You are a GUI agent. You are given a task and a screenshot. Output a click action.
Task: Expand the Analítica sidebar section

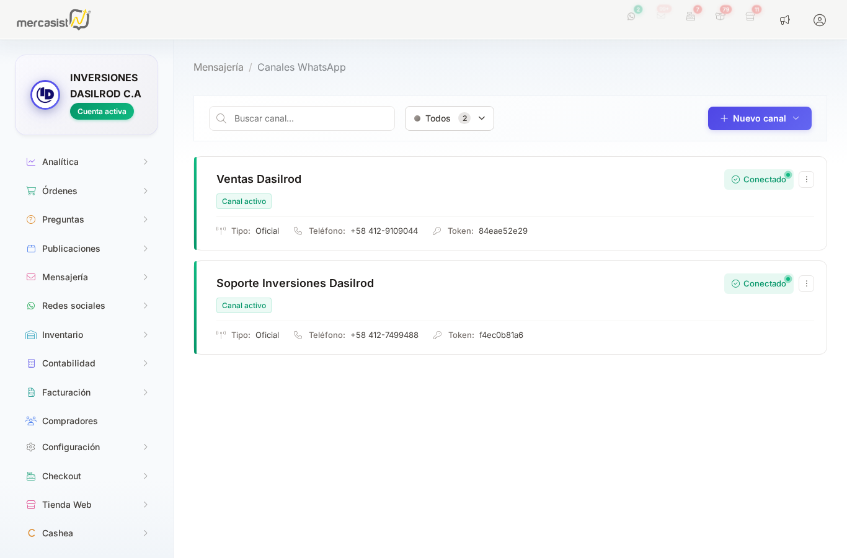[x=86, y=162]
